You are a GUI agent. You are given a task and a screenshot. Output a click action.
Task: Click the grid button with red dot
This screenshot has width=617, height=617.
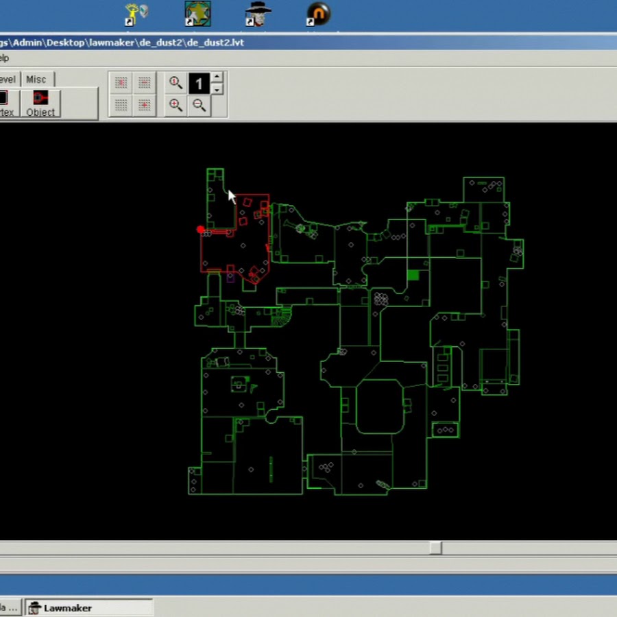pyautogui.click(x=121, y=83)
